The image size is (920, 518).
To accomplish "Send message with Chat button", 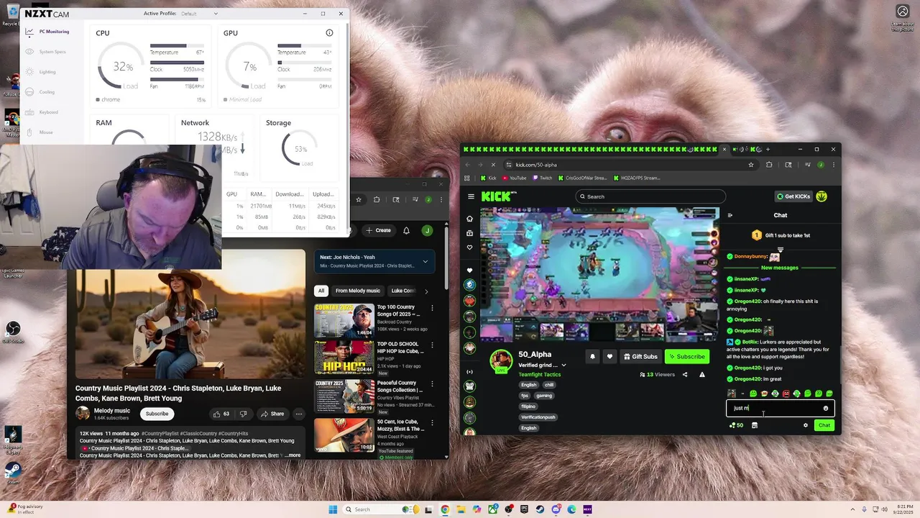I will tap(824, 425).
